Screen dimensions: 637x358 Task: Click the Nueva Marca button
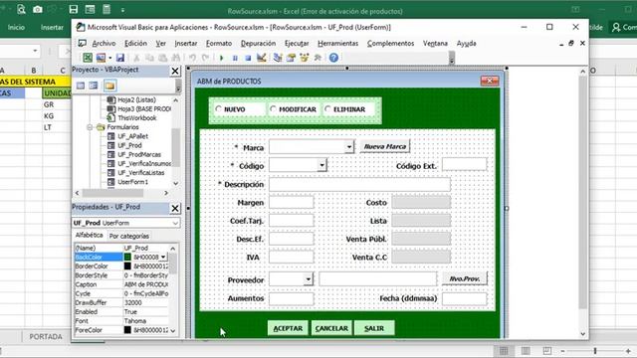coord(385,146)
